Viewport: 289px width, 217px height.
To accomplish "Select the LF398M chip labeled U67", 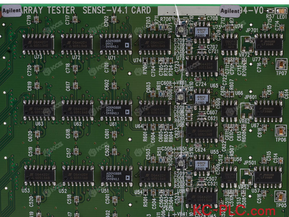I will pyautogui.click(x=268, y=111).
